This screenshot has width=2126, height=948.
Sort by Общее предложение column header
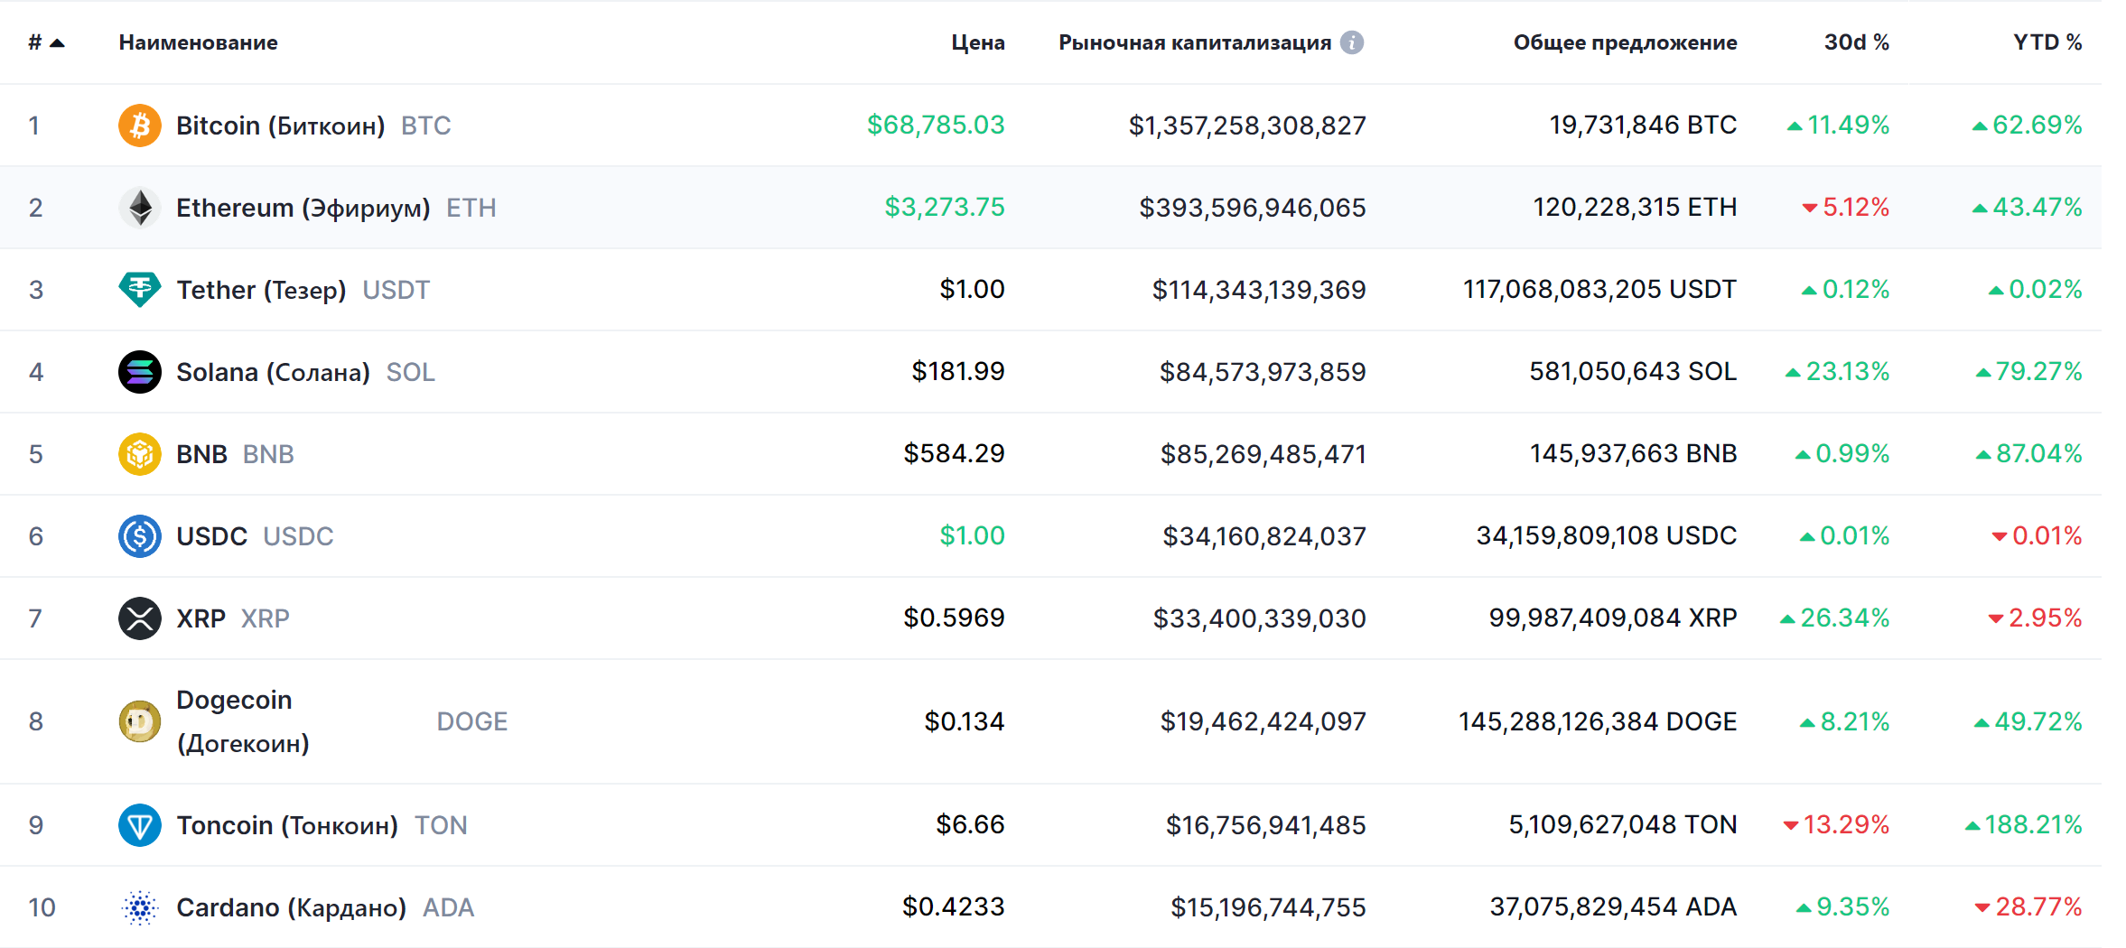click(1626, 42)
